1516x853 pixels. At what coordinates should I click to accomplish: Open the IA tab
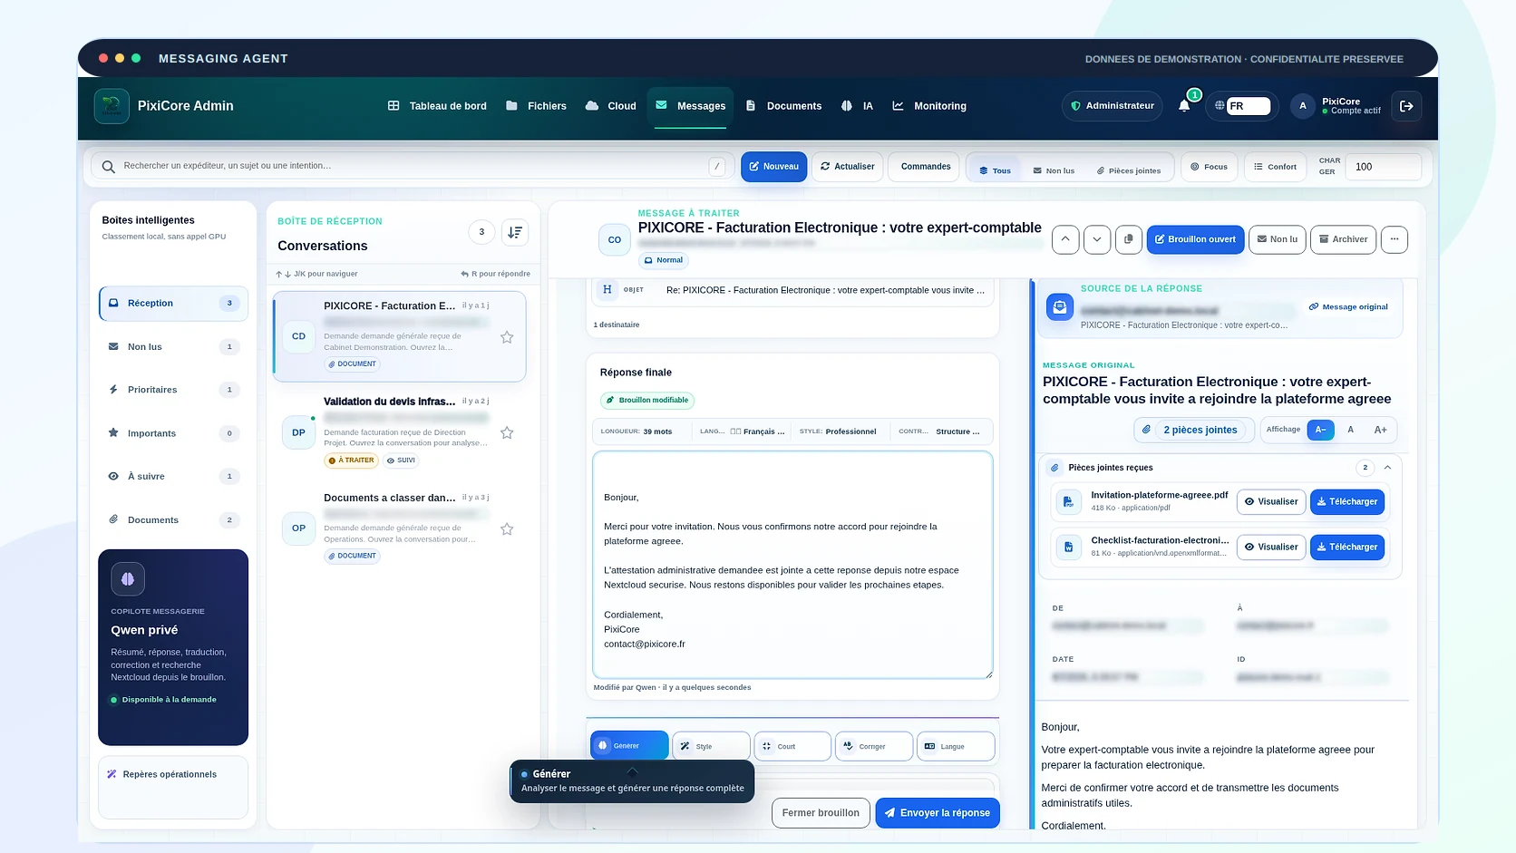(x=857, y=106)
